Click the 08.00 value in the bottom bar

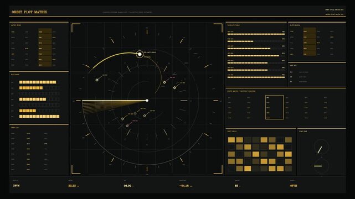pyautogui.click(x=127, y=186)
